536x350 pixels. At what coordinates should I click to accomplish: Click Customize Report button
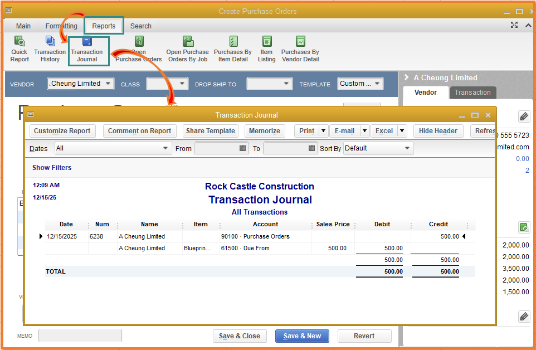pos(62,130)
